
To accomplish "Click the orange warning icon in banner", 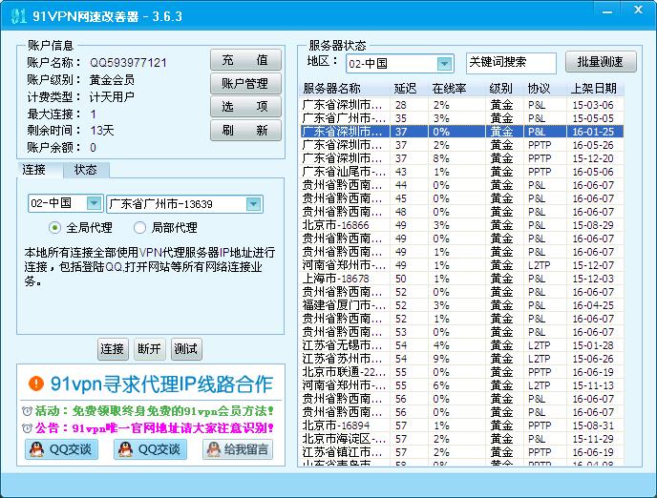I will (x=36, y=383).
